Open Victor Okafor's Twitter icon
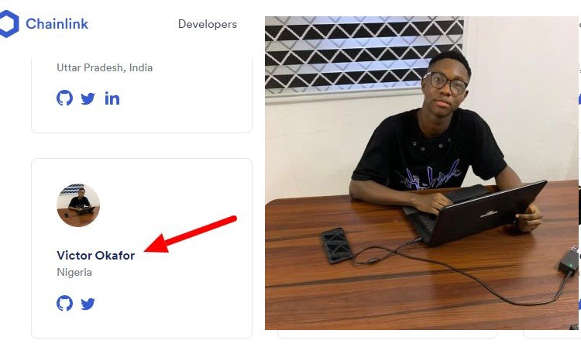 point(88,304)
